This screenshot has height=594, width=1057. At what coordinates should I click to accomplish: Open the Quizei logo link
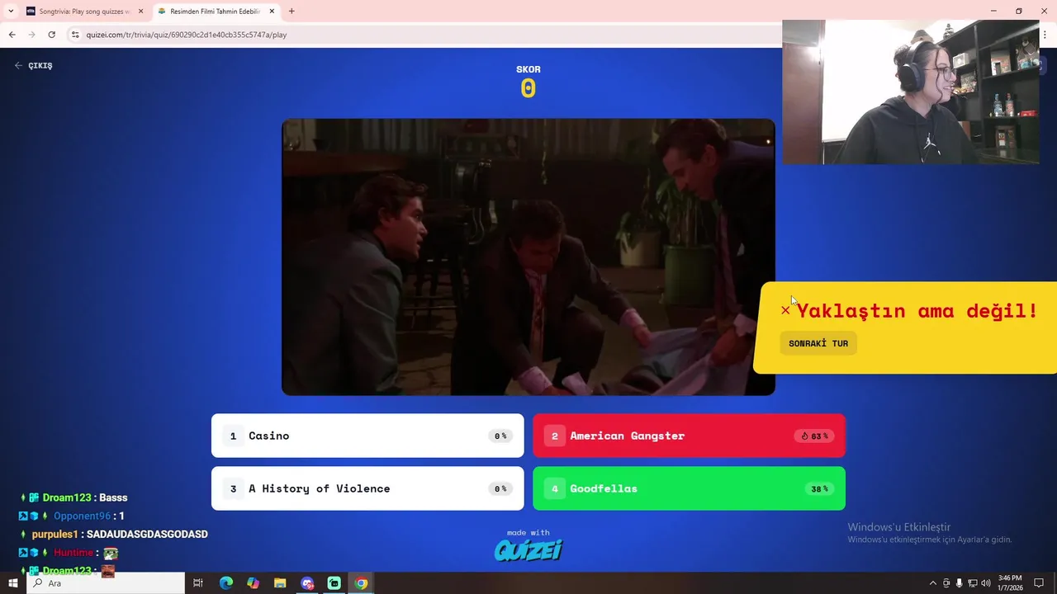[x=528, y=549]
